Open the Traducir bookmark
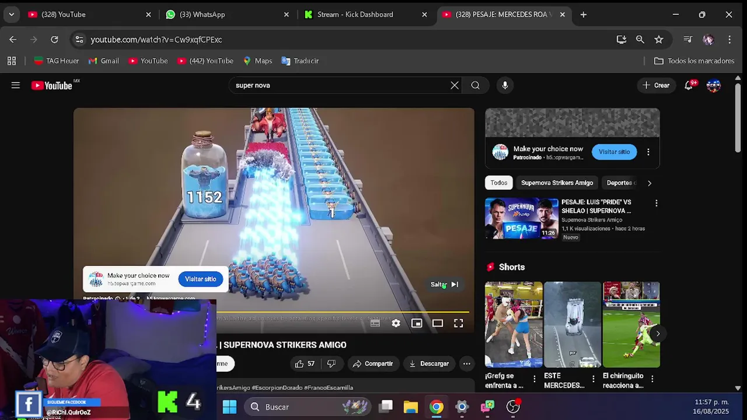747x420 pixels. click(300, 61)
